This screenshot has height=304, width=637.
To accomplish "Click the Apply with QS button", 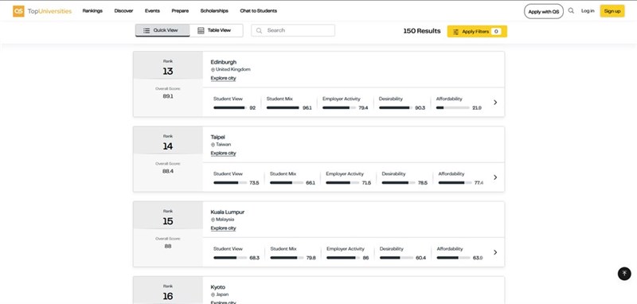I will (x=544, y=11).
